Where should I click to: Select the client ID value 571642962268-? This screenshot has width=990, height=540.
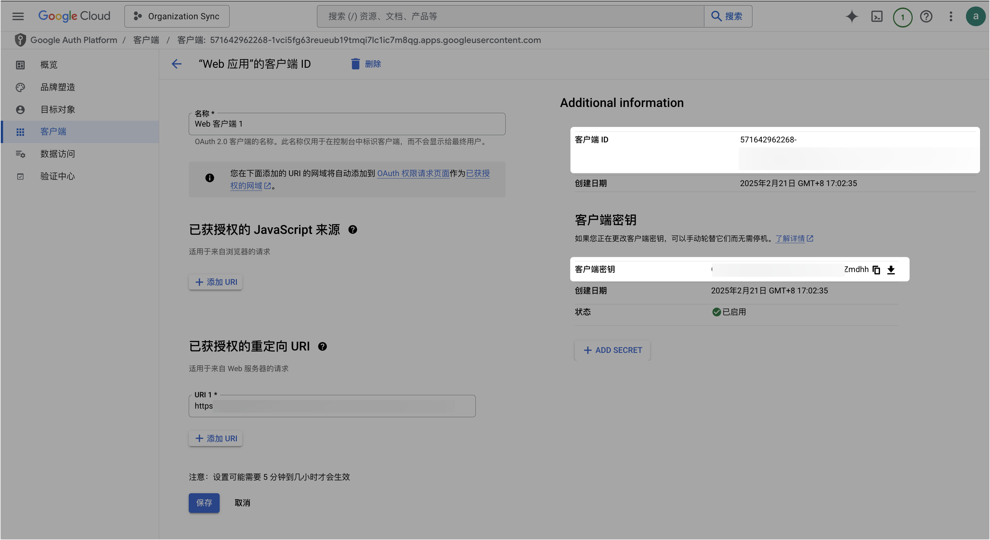pos(768,140)
